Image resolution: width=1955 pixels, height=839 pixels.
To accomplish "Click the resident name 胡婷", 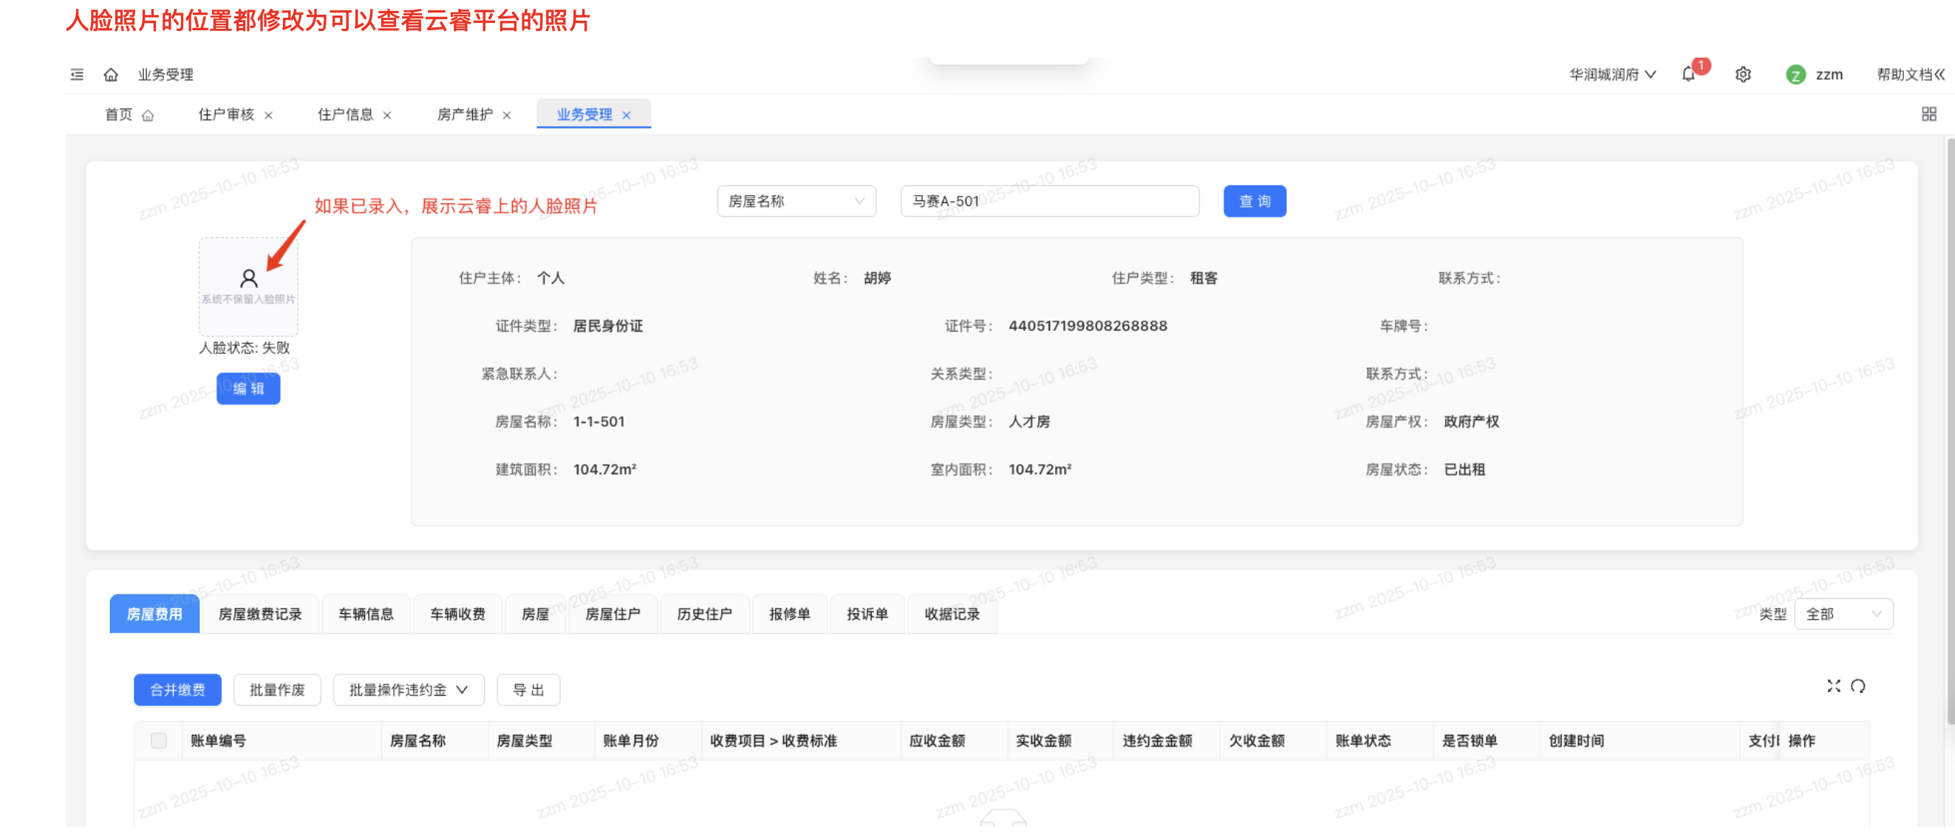I will coord(877,278).
